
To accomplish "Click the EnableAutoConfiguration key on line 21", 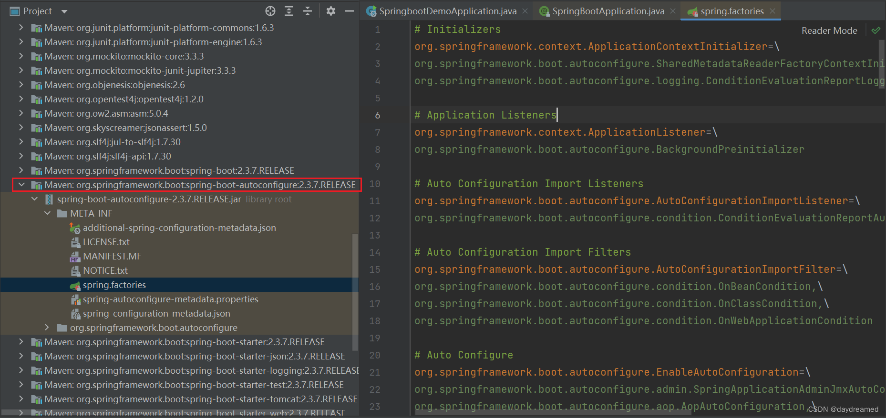I will pos(606,372).
